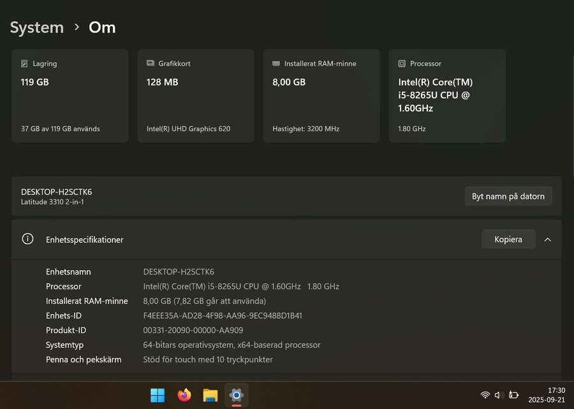Click the Om breadcrumb title
This screenshot has width=574, height=409.
pos(102,27)
